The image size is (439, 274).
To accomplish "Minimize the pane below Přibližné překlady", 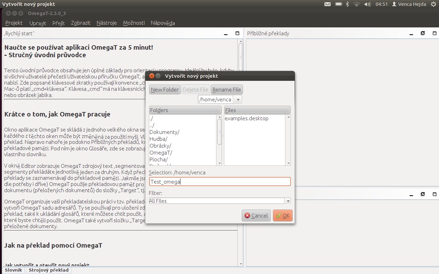I will pyautogui.click(x=411, y=194).
